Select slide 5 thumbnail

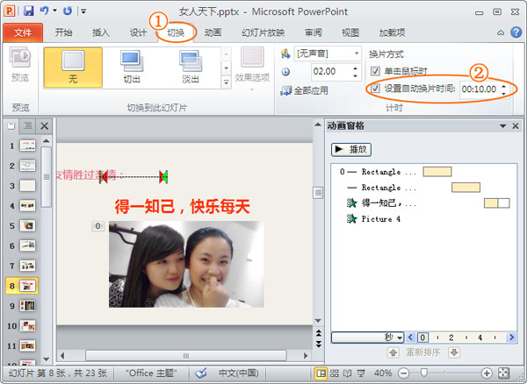point(27,225)
